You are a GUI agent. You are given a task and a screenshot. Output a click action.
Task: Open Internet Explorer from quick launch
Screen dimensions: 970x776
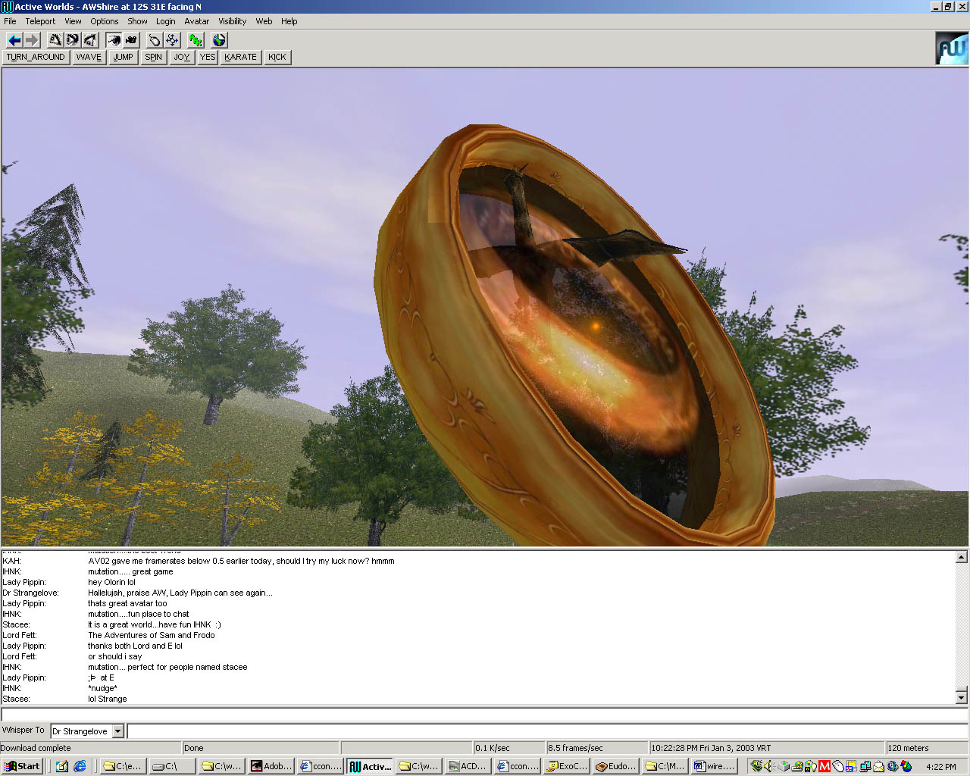click(x=80, y=766)
